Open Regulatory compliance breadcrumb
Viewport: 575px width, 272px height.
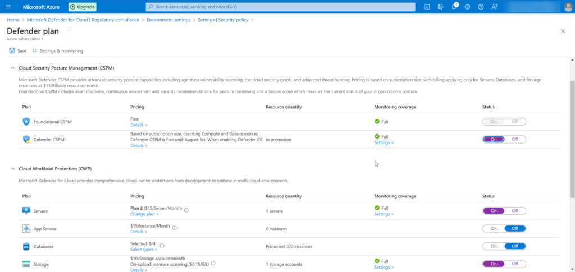coord(83,20)
